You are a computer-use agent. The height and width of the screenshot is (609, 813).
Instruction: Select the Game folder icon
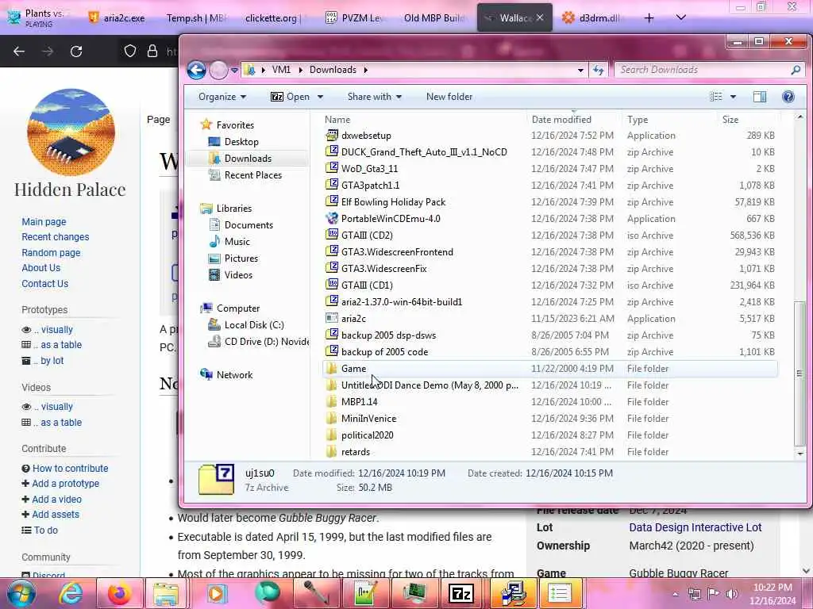tap(332, 369)
